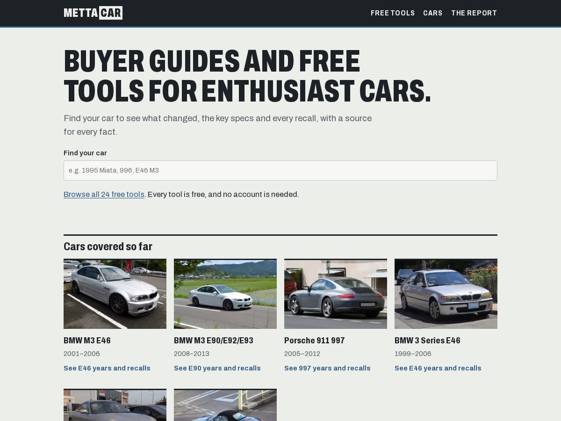Click the 2008–2013 year range text
Viewport: 561px width, 421px height.
(x=192, y=354)
